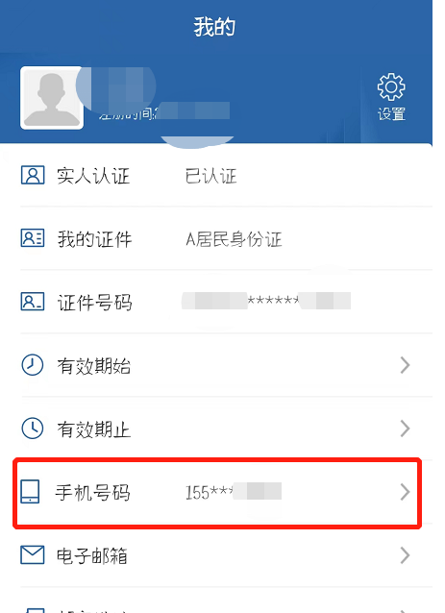Tap the masked phone number 155***
The width and height of the screenshot is (445, 613).
point(233,492)
